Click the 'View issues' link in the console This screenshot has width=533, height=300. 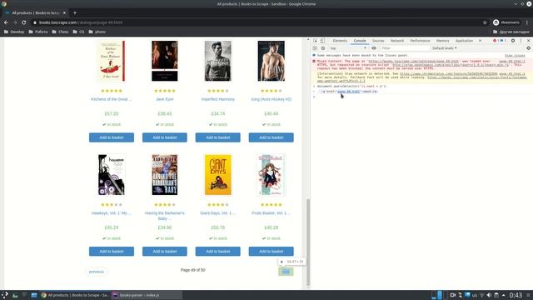[x=515, y=56]
